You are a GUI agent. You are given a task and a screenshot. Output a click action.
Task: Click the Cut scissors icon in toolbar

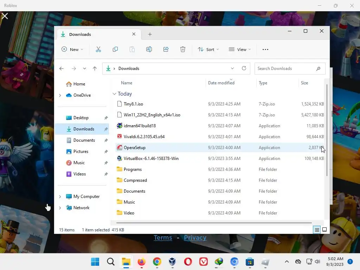point(98,49)
